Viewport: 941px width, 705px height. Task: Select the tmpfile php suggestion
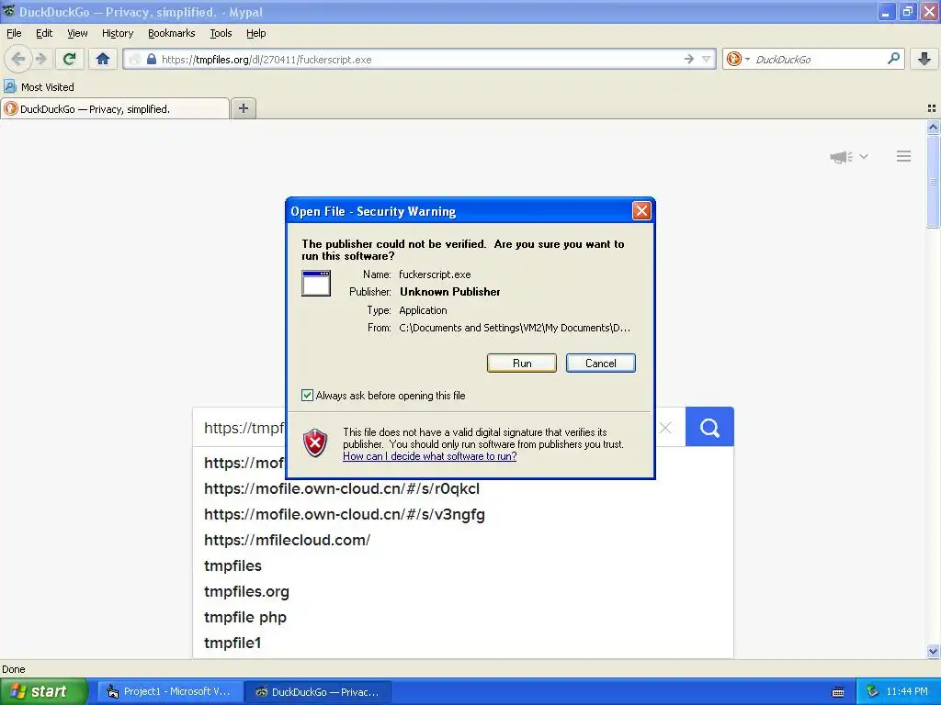tap(245, 618)
